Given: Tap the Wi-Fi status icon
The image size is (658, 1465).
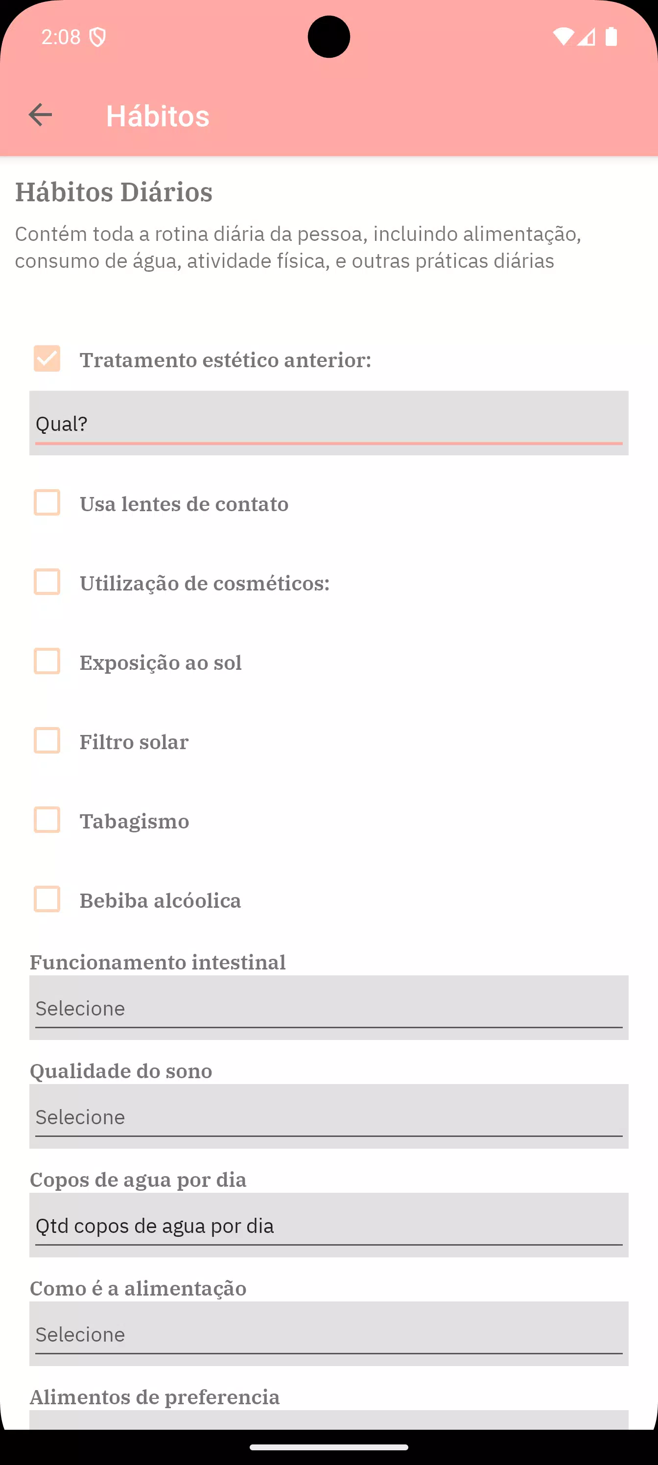Looking at the screenshot, I should (563, 37).
